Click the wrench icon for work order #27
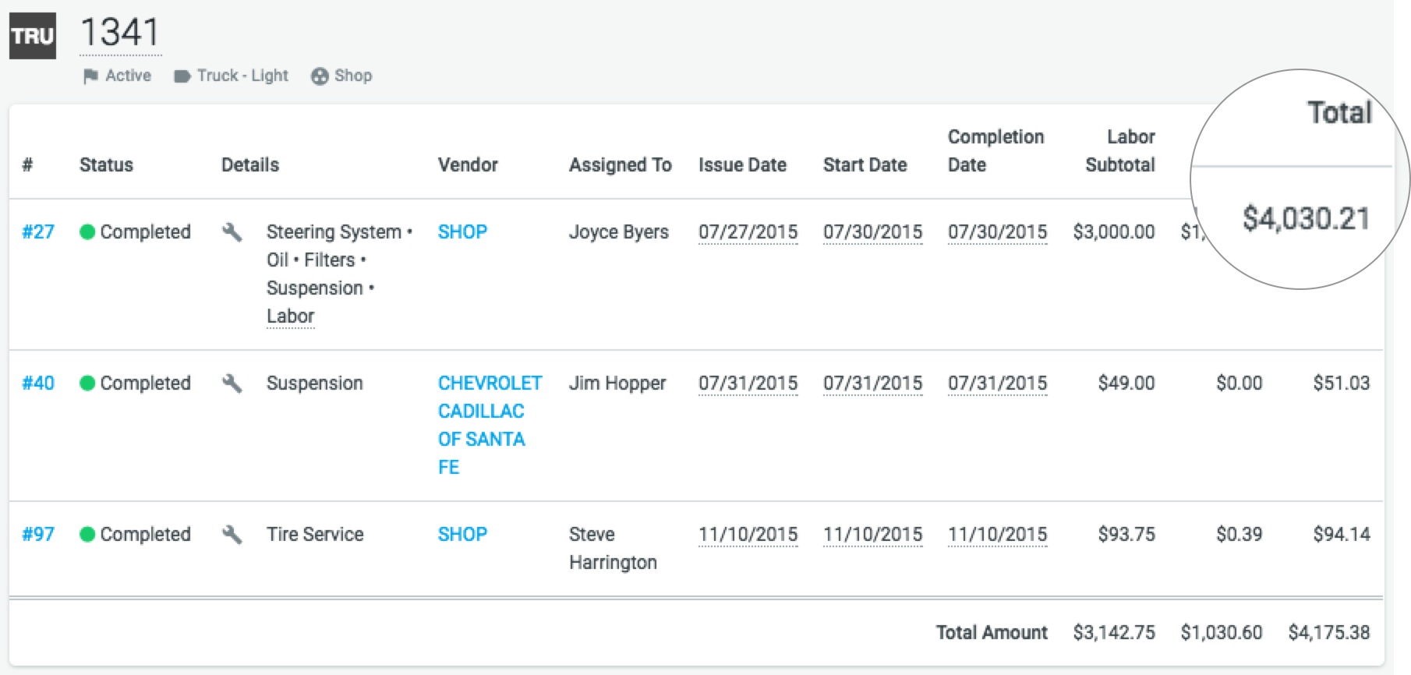 click(232, 232)
